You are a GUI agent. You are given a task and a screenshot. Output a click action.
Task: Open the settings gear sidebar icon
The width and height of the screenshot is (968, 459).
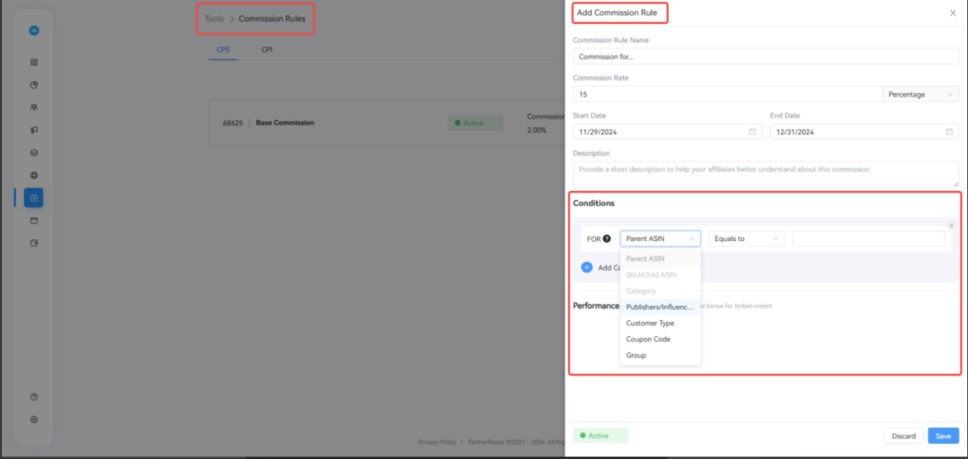coord(34,419)
